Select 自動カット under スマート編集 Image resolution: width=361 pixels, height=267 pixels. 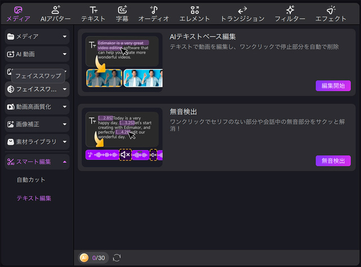point(31,180)
